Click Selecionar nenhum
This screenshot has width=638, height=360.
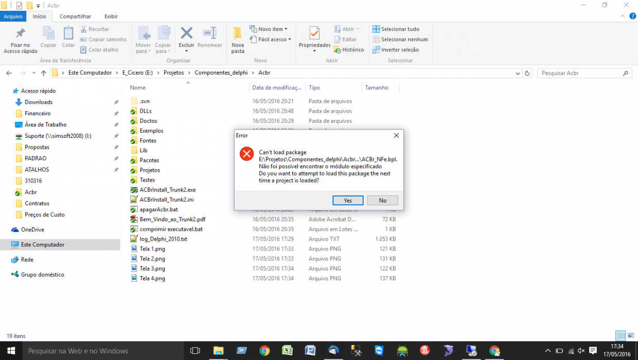point(400,40)
